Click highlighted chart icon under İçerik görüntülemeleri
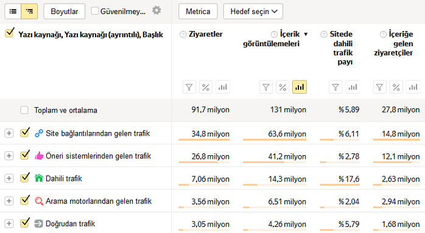425x233 pixels. [x=300, y=87]
